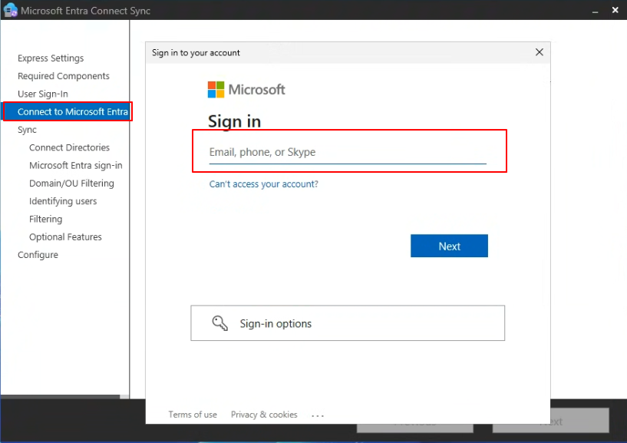Select Microsoft Entra sign-in sub-step

pos(75,165)
